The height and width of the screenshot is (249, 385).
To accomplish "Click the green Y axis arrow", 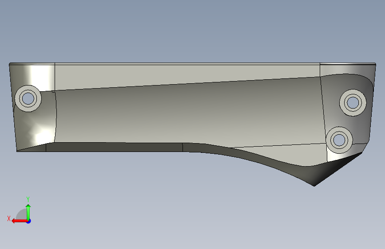I will pyautogui.click(x=28, y=212).
